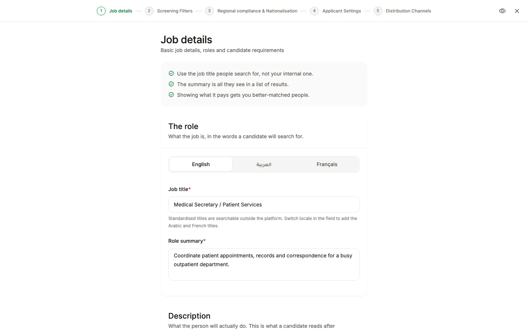The height and width of the screenshot is (330, 528).
Task: Click step 4 number circle
Action: (x=314, y=11)
